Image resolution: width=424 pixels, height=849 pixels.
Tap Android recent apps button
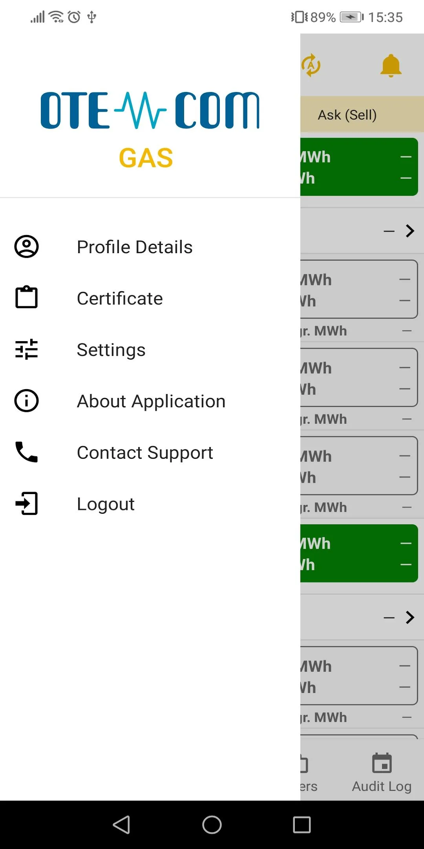[x=302, y=825]
